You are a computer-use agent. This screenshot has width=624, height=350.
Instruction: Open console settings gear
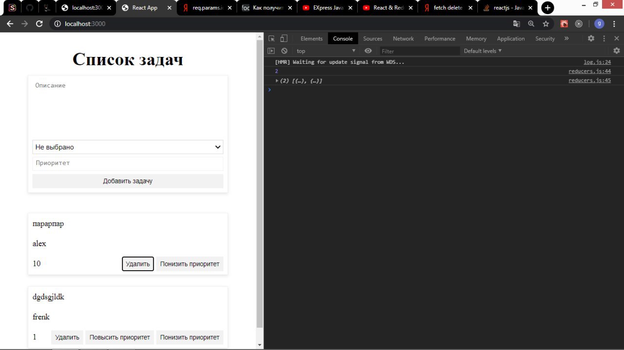pos(617,51)
